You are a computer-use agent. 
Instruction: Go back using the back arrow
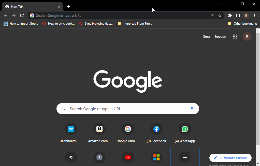6,15
